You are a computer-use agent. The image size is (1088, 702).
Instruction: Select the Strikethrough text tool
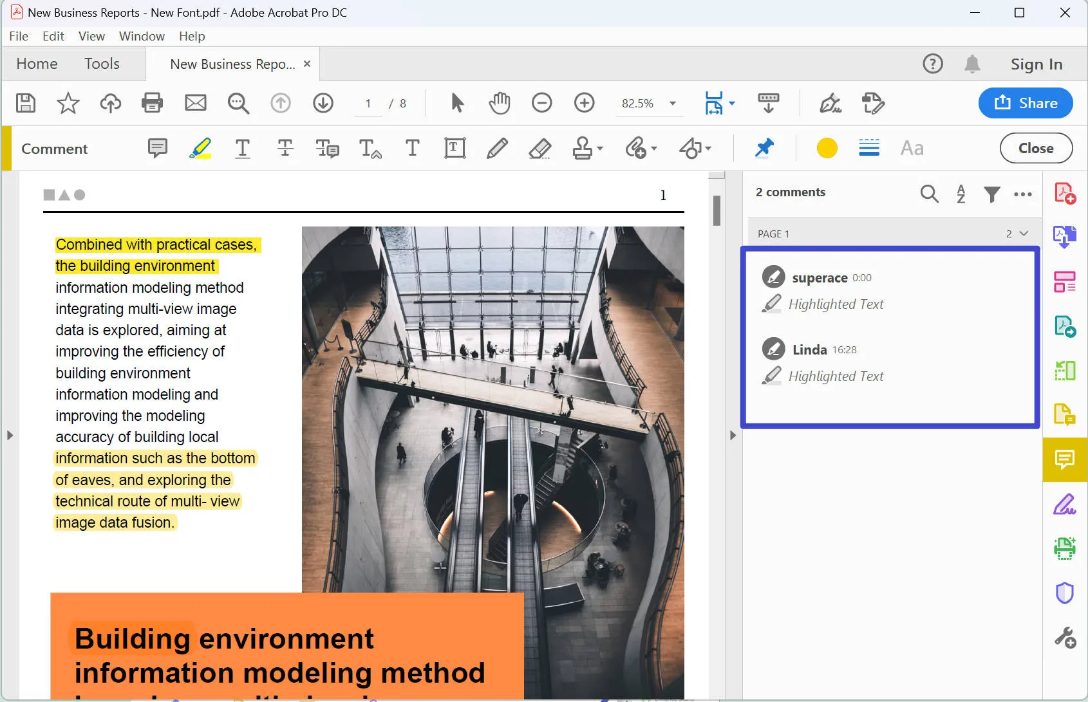pyautogui.click(x=285, y=149)
